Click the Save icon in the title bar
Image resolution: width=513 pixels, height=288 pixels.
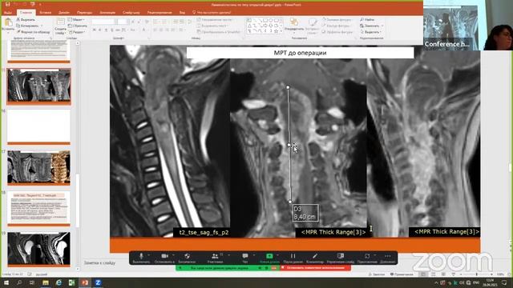(7, 4)
